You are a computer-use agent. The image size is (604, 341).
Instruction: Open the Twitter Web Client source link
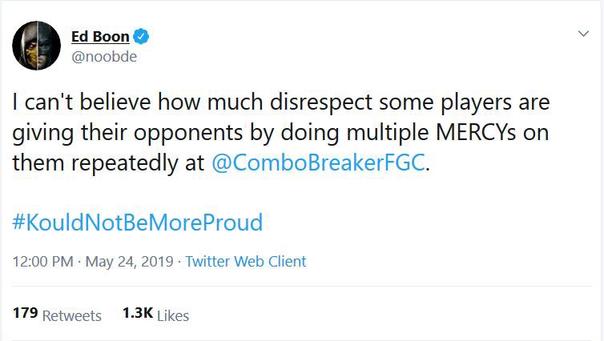pyautogui.click(x=245, y=262)
